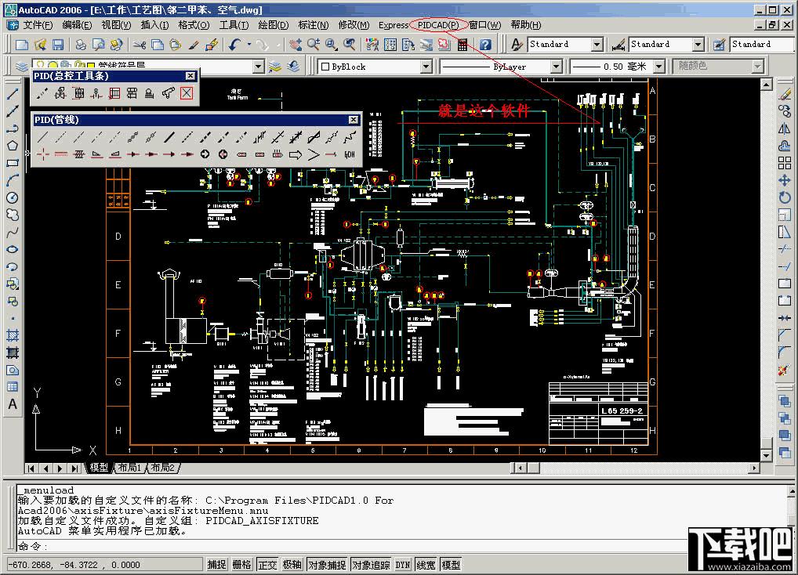Open the undo history dropdown arrow
798x575 pixels.
(x=248, y=45)
